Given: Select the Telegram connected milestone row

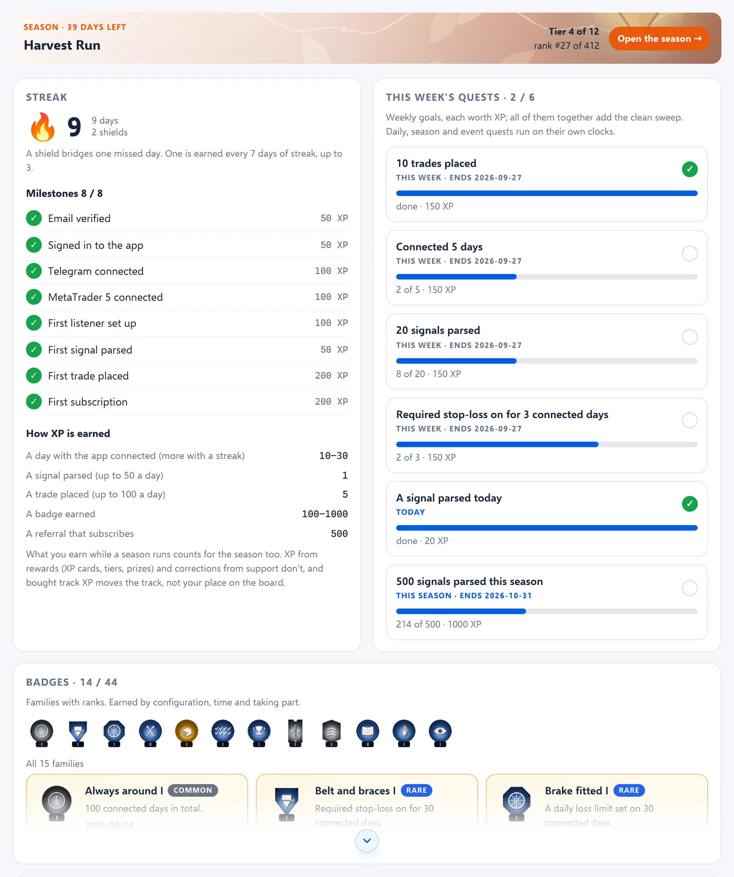Looking at the screenshot, I should (187, 271).
